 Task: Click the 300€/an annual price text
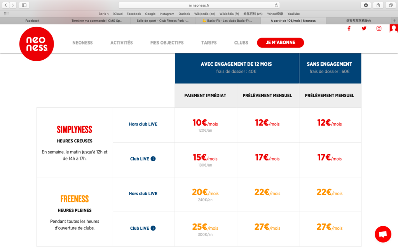[x=205, y=234]
